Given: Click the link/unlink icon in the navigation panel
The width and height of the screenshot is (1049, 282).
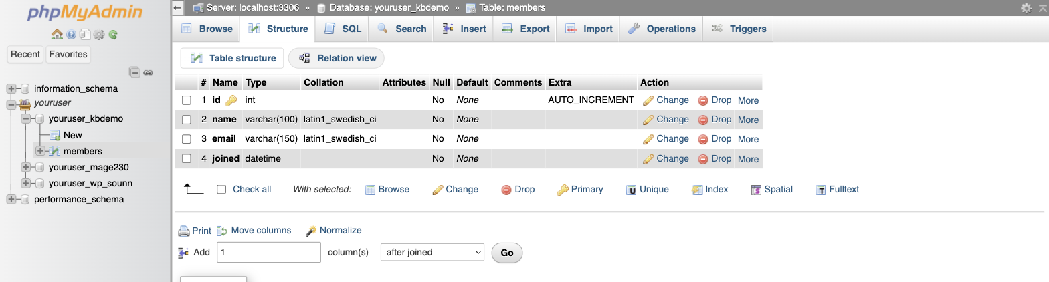Looking at the screenshot, I should click(149, 72).
